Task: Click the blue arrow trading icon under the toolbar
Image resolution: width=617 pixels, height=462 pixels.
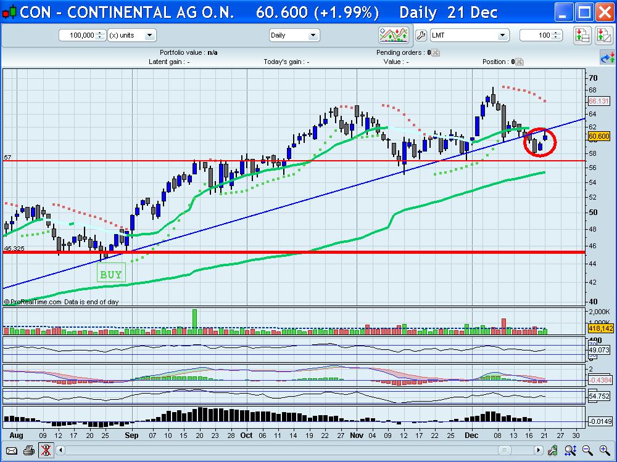Action: pos(608,58)
